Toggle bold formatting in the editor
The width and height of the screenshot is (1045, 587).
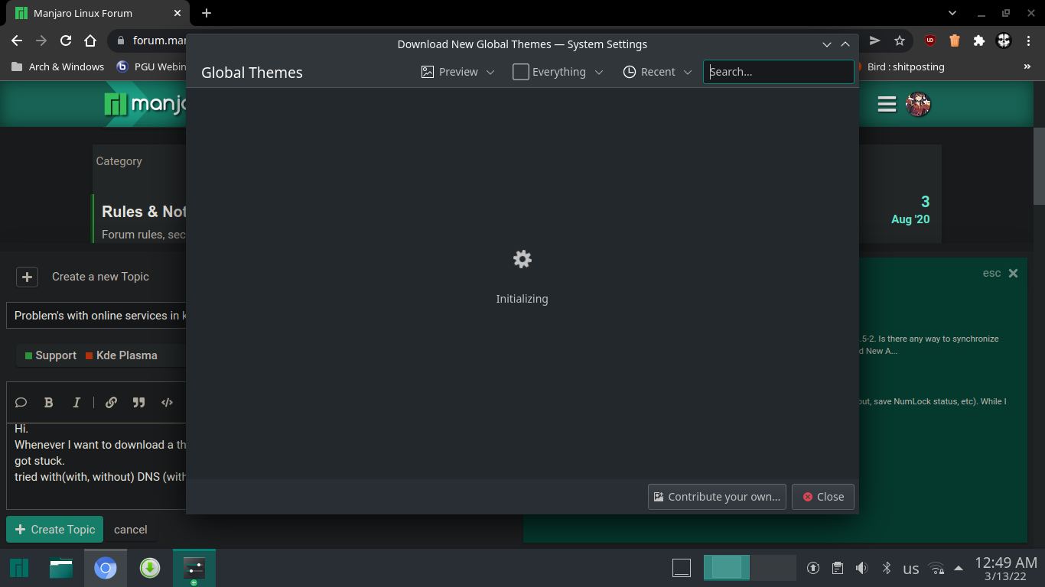point(49,402)
